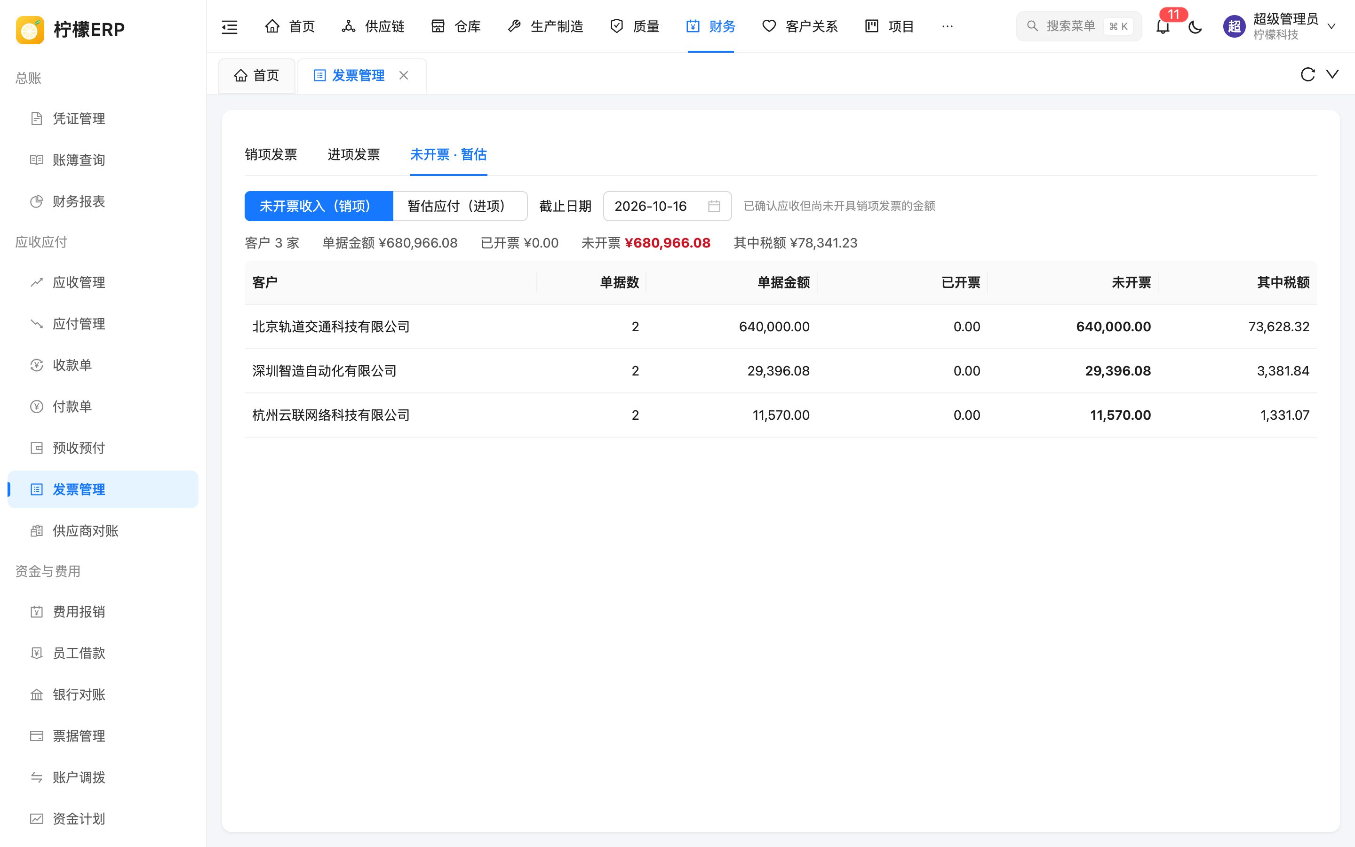Open 供应商对账 in the sidebar

[103, 531]
